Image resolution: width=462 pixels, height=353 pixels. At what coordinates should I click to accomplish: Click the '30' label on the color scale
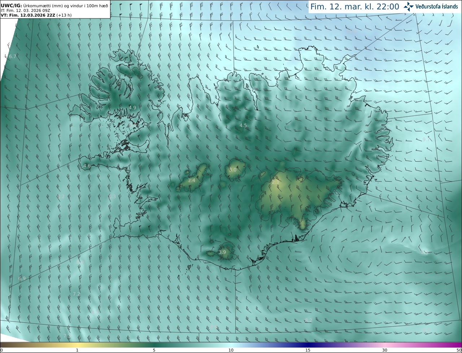(385, 350)
